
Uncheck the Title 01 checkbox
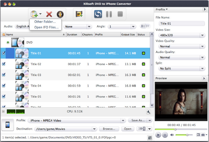pyautogui.click(x=4, y=53)
